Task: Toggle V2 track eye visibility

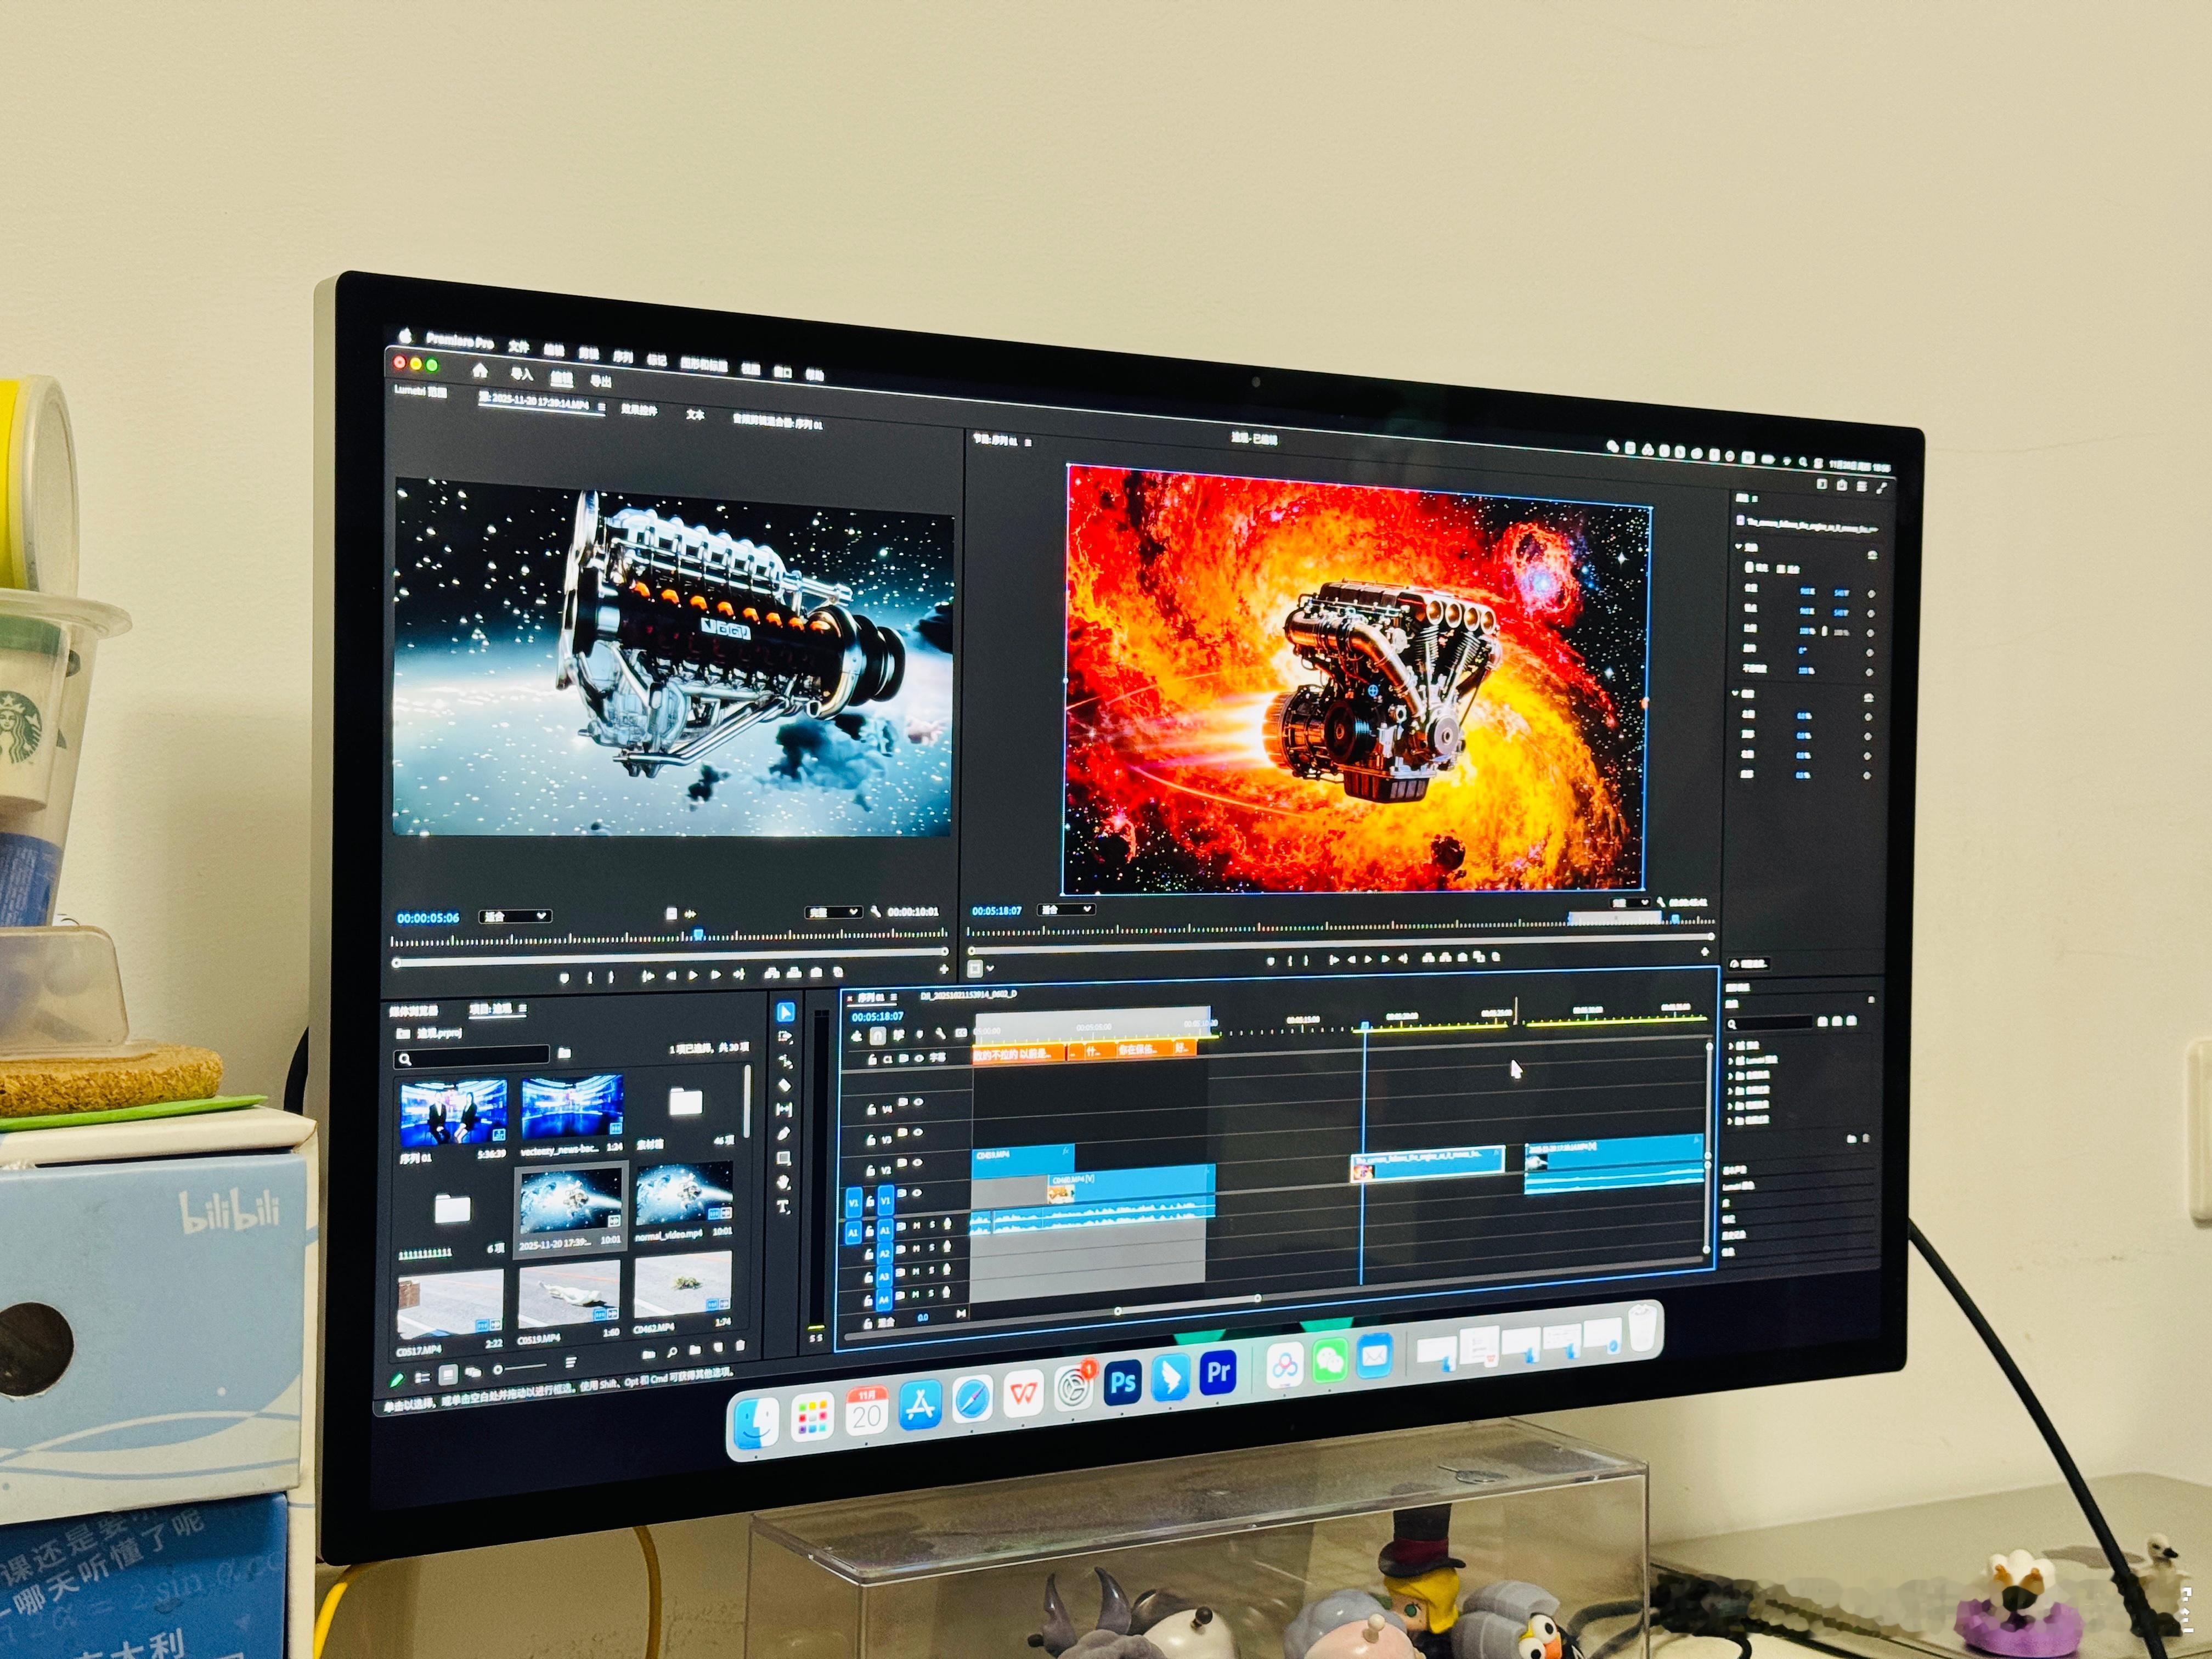Action: point(918,1163)
